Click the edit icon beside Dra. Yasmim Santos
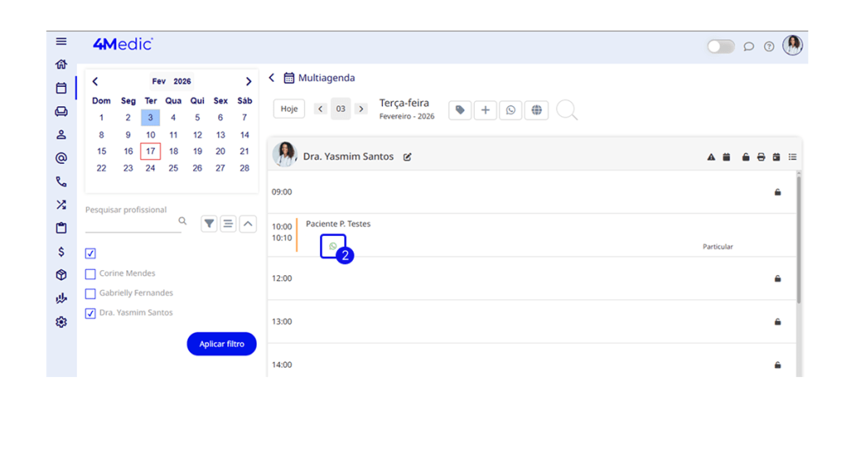 point(407,157)
